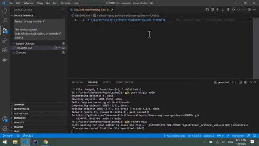Open errors and warnings count in status bar
This screenshot has height=146, width=259.
[28, 136]
